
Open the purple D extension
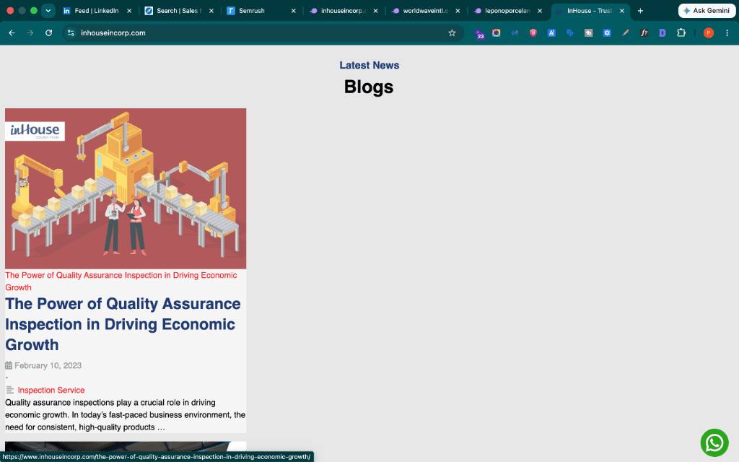click(663, 33)
